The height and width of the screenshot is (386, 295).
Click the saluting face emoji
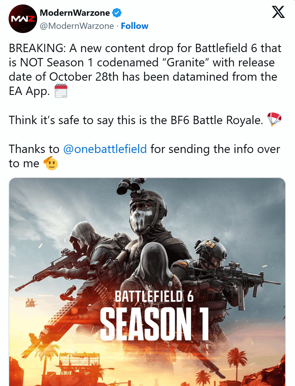click(51, 163)
